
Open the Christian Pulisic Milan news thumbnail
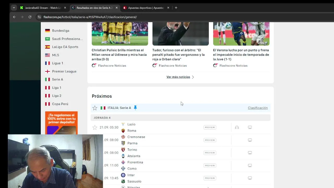click(120, 34)
